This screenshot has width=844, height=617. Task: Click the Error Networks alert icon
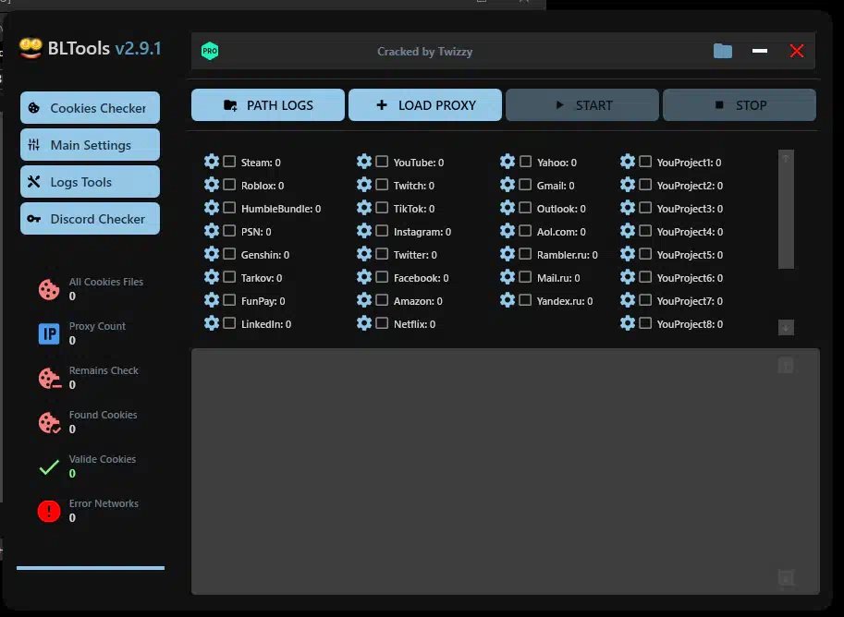click(x=48, y=510)
